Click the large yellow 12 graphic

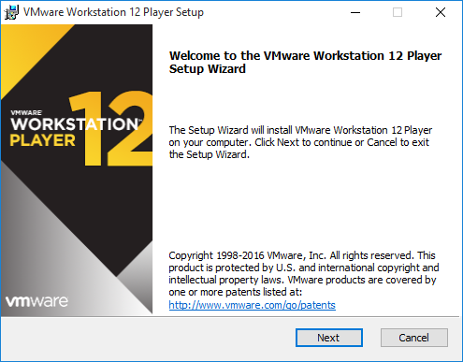110,128
